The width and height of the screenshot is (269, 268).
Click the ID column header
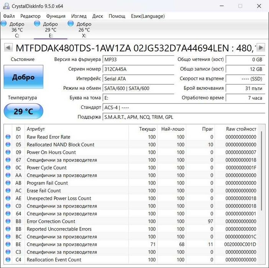(x=18, y=129)
